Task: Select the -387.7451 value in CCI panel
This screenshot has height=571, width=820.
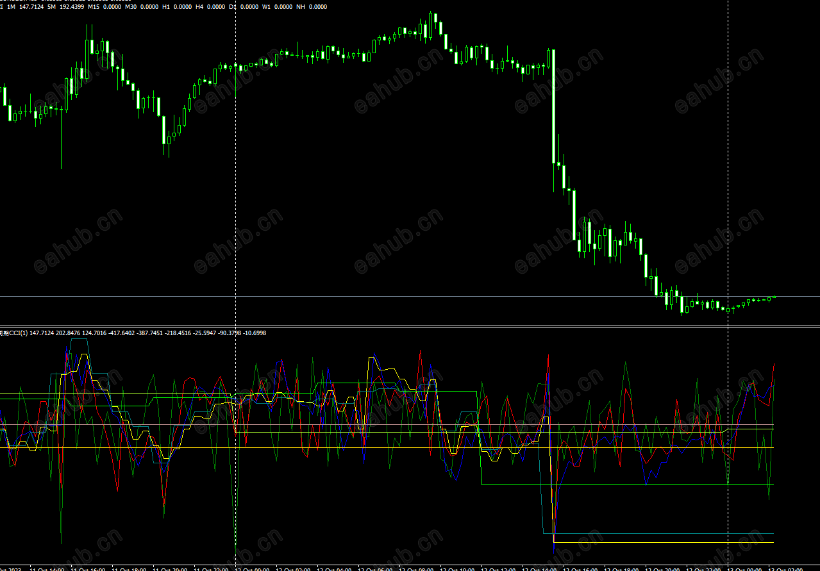Action: pos(151,333)
